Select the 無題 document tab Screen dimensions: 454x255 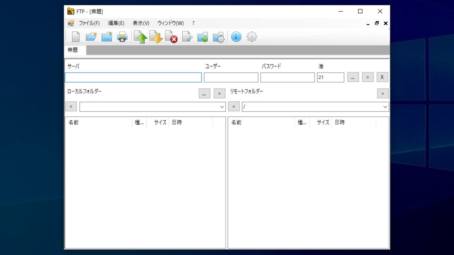[x=75, y=50]
